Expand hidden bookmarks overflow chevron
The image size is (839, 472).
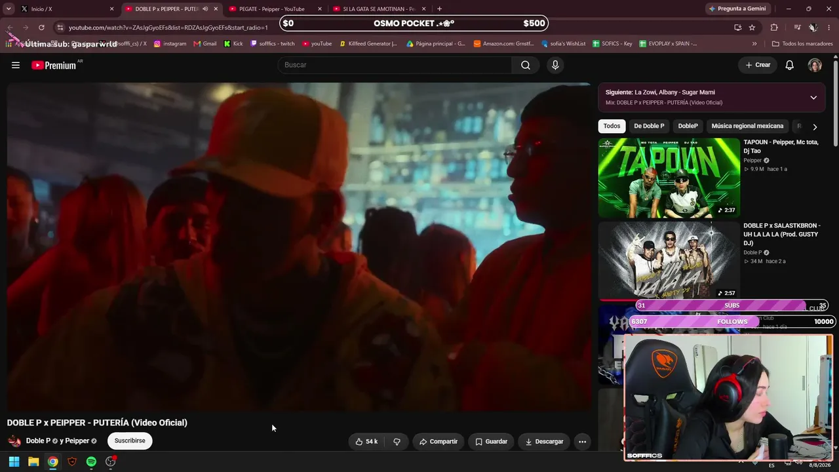tap(754, 44)
